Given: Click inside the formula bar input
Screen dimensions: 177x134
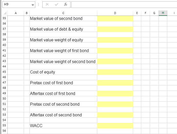Looking at the screenshot, I should tap(124, 5).
